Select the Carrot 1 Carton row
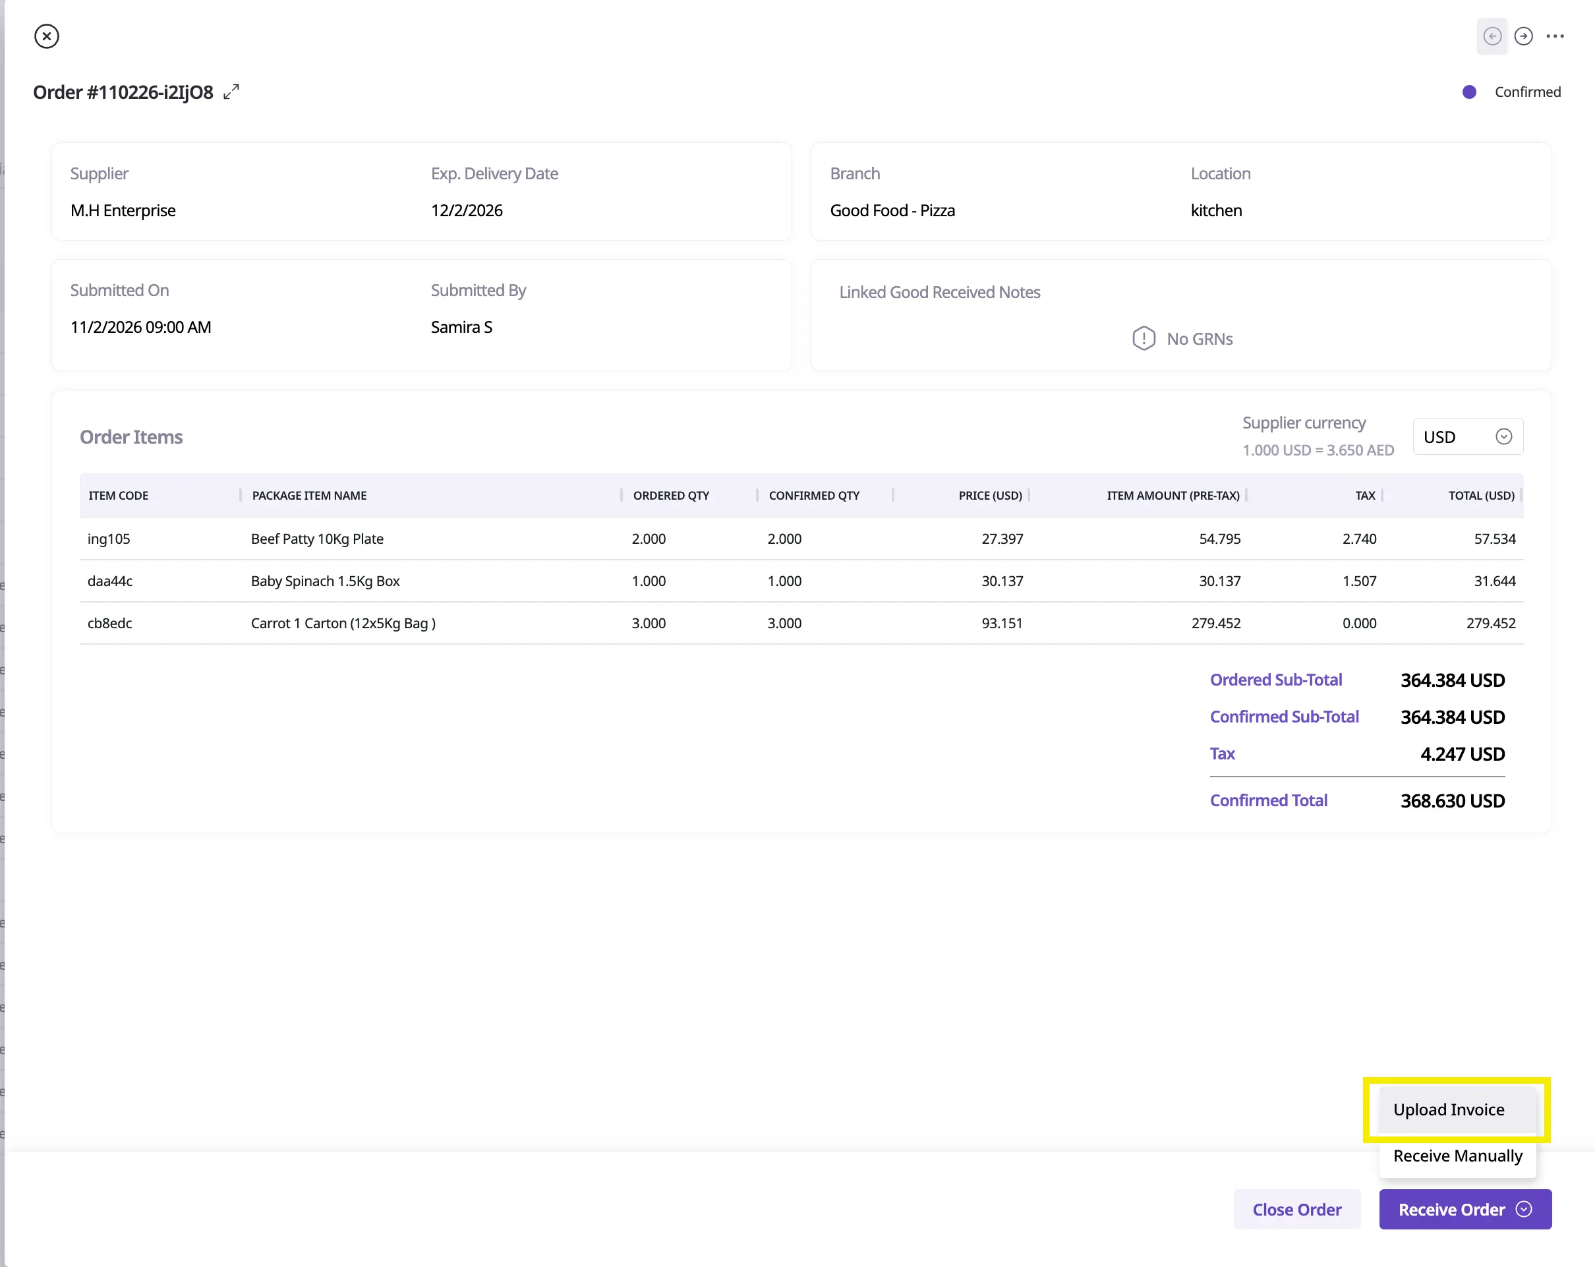This screenshot has width=1595, height=1267. (343, 623)
